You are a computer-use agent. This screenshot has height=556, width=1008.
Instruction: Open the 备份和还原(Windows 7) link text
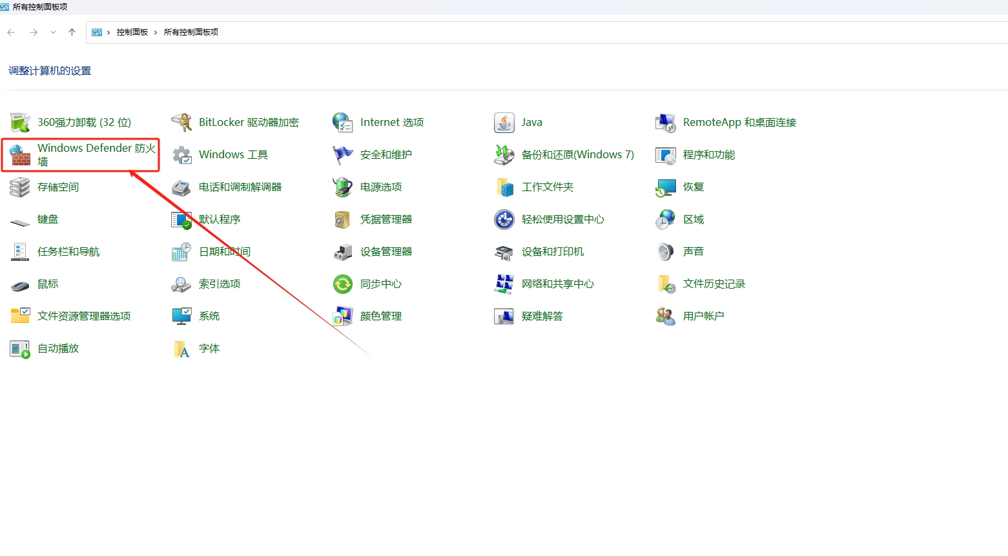578,155
